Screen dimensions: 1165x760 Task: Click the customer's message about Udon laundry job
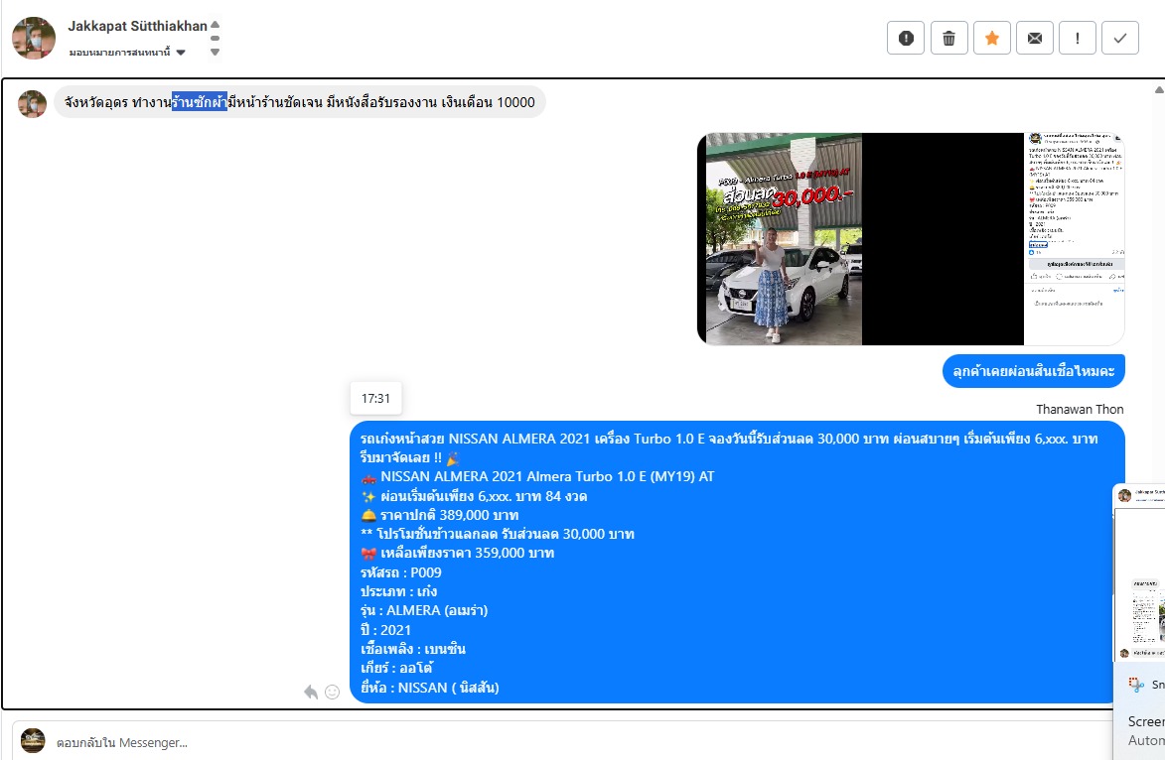pyautogui.click(x=299, y=102)
